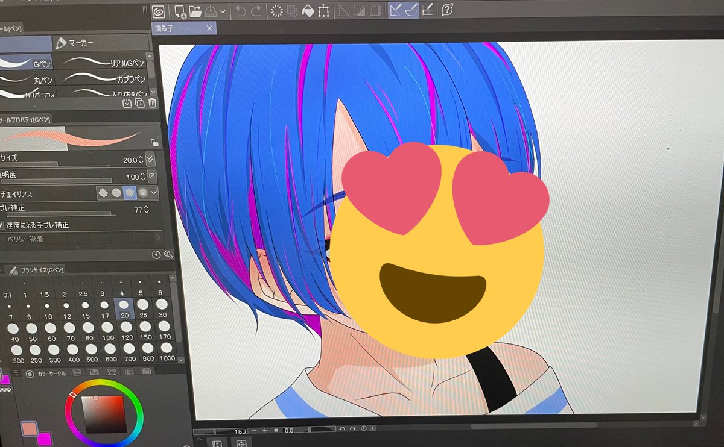
Task: Toggle the tool property lock icon
Action: (x=154, y=142)
